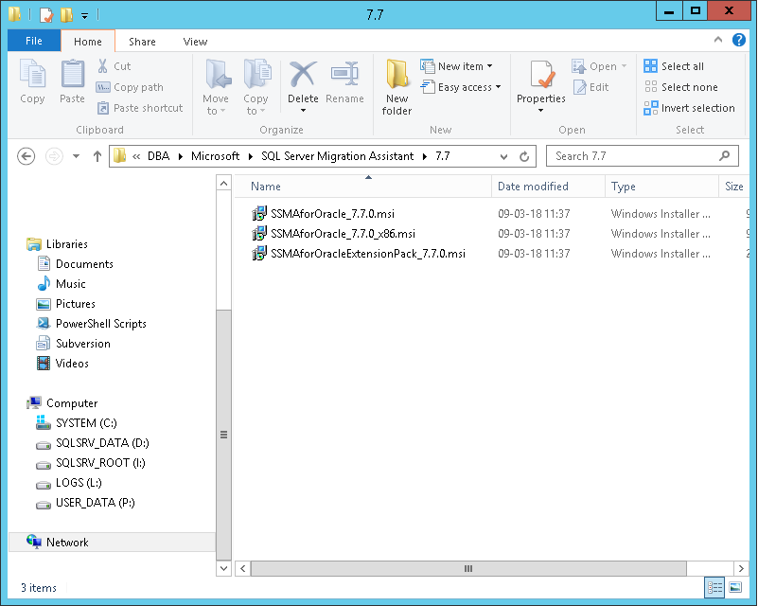Screen dimensions: 758x606
Task: Switch to details view icon in status bar
Action: (714, 587)
